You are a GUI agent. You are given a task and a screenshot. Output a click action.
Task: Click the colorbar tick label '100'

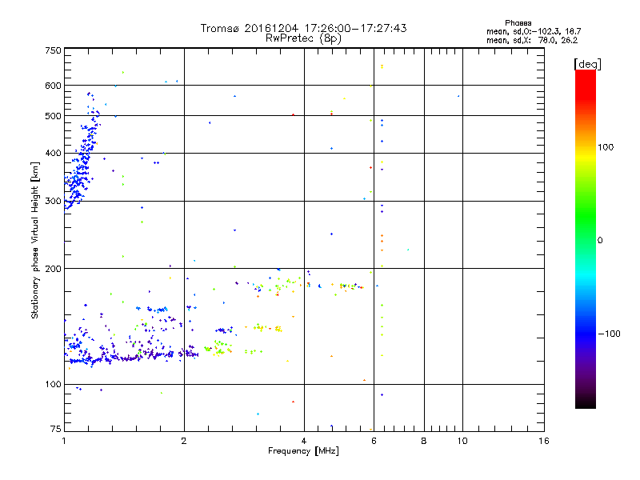coord(606,147)
